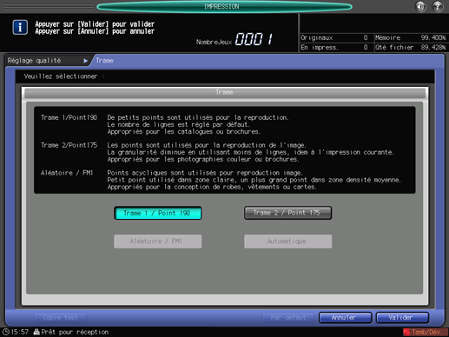Screen dimensions: 449x337
Task: Click the Trame 1/Point190 description label
Action: coord(69,117)
